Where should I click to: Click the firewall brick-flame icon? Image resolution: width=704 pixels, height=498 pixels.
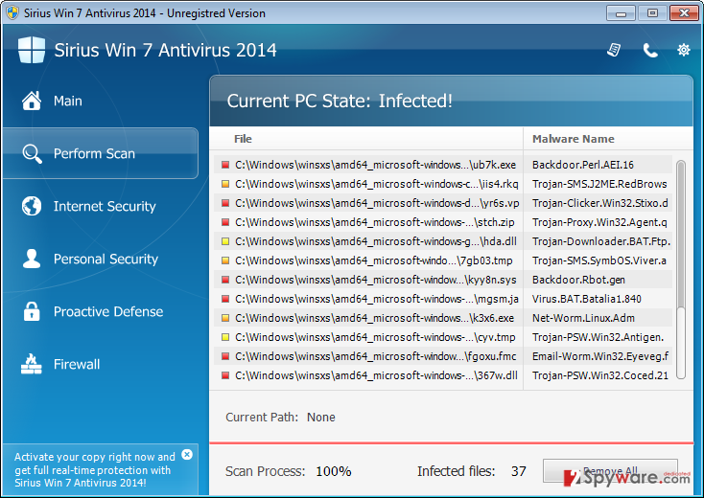tap(32, 364)
